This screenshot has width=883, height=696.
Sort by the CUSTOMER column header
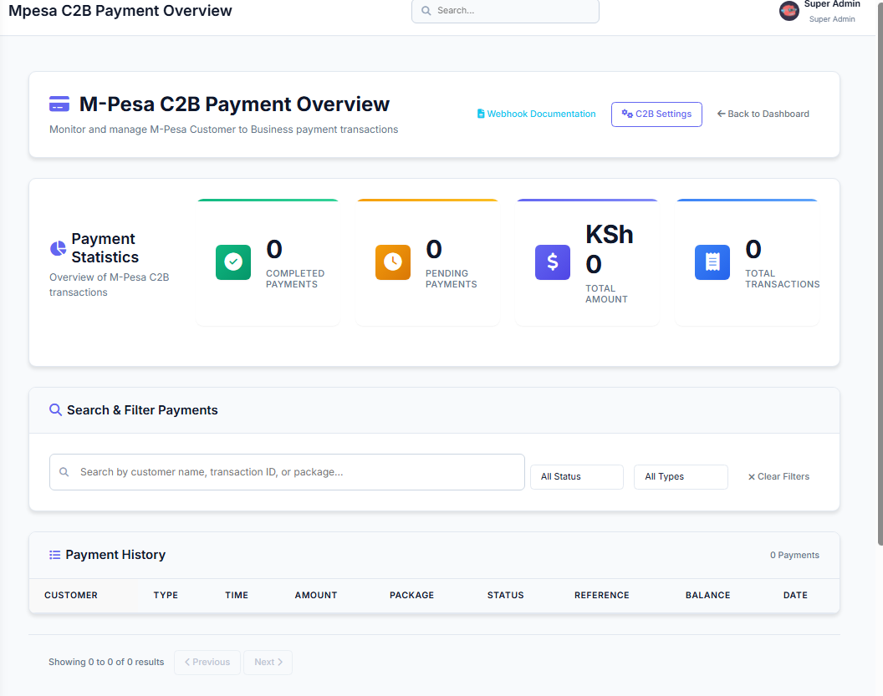(71, 596)
